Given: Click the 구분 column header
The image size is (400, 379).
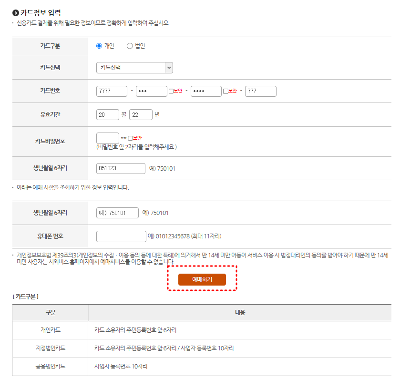Looking at the screenshot, I should point(51,312).
